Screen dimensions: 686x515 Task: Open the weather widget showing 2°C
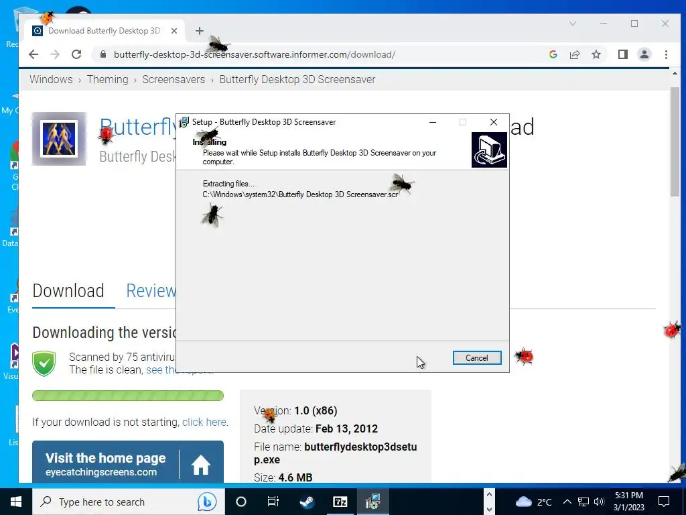pos(534,502)
